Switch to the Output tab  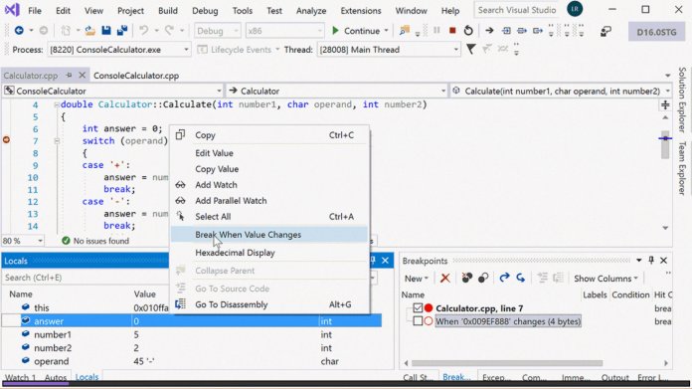coord(614,377)
